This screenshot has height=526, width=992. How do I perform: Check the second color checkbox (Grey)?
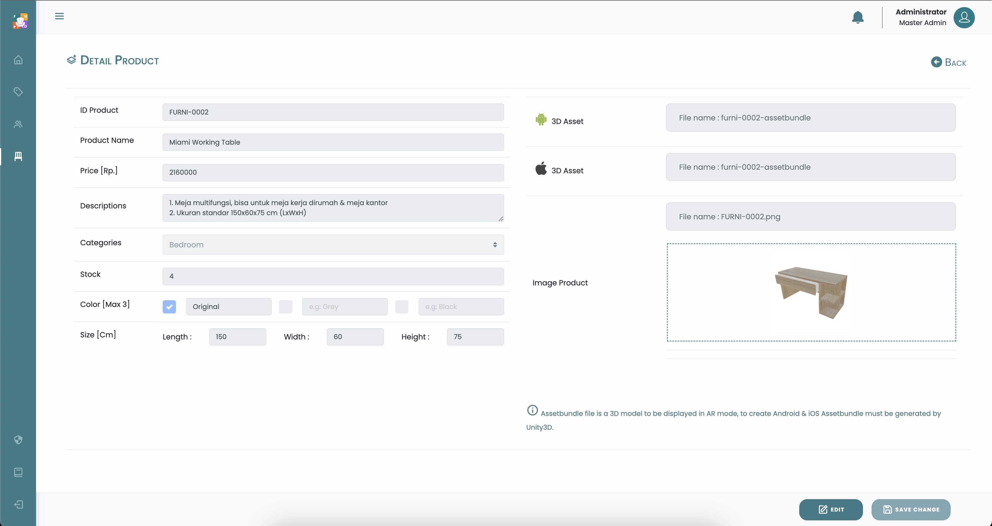point(285,306)
